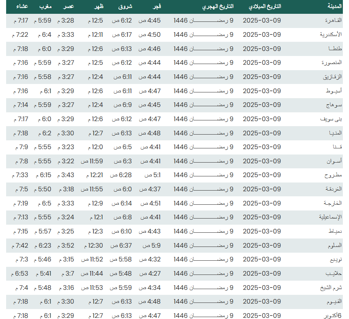
Task: Select the قنا city name cell
Action: pos(338,147)
